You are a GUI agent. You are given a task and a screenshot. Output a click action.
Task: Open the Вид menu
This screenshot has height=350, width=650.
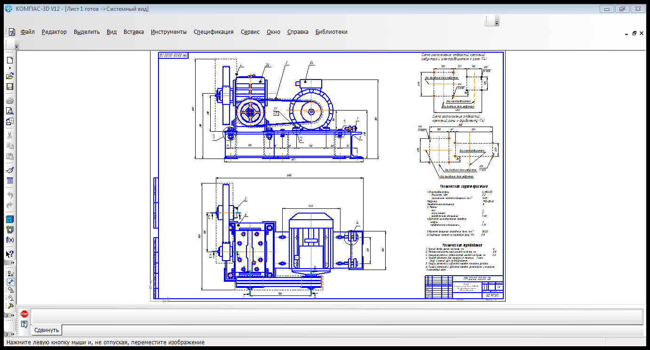coord(111,32)
